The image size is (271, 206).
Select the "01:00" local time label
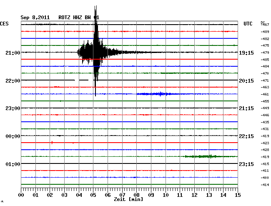coord(13,164)
